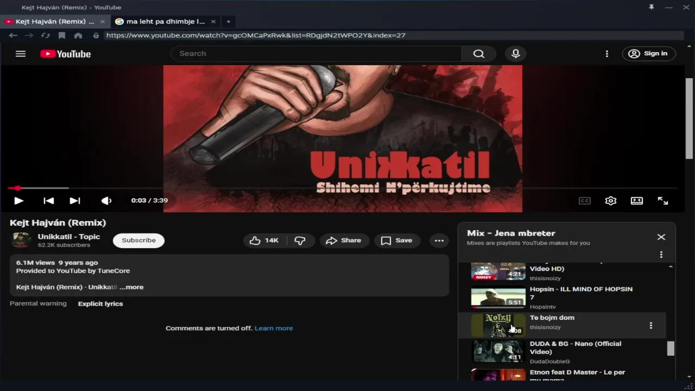Go to YouTube home via logo
This screenshot has height=391, width=695.
pos(65,54)
